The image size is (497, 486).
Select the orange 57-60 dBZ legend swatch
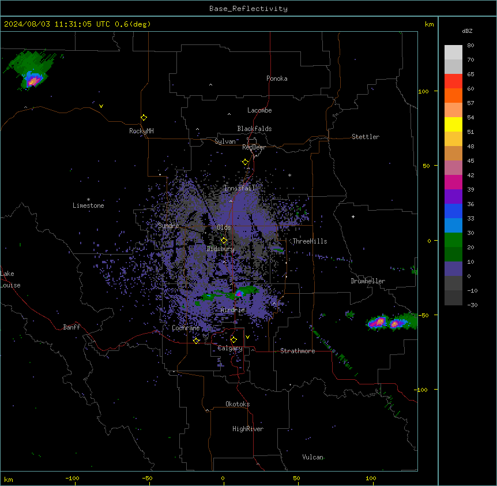[x=453, y=95]
